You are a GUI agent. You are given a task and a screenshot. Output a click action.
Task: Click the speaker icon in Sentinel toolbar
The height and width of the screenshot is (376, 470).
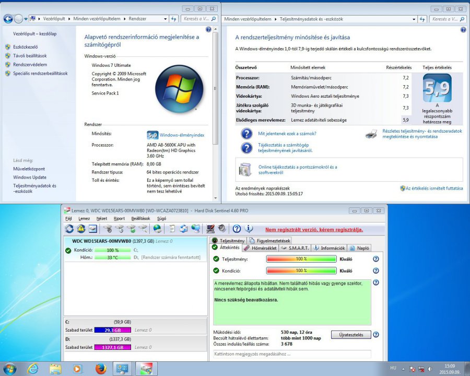222,229
